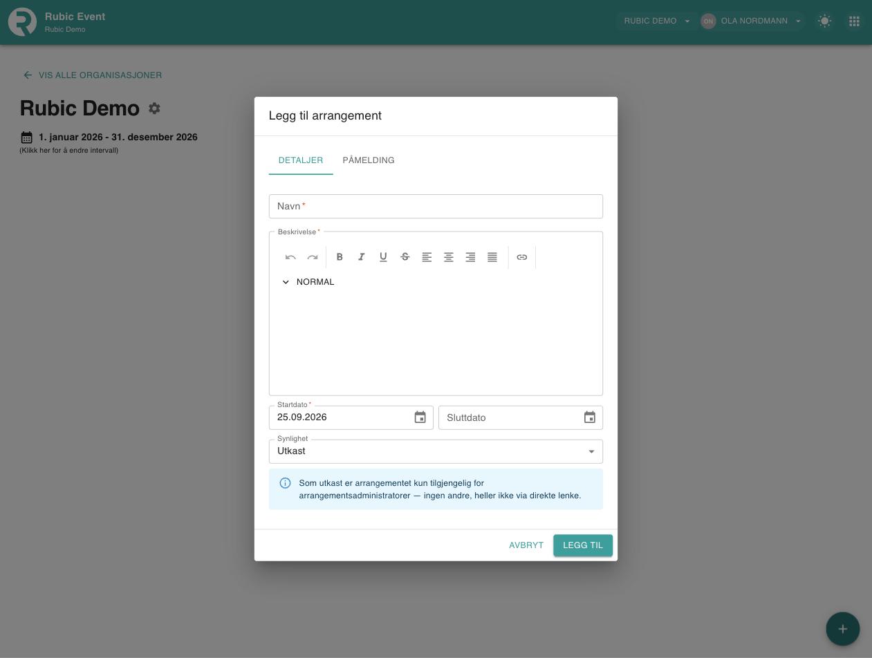Justify the description text alignment

tap(492, 257)
